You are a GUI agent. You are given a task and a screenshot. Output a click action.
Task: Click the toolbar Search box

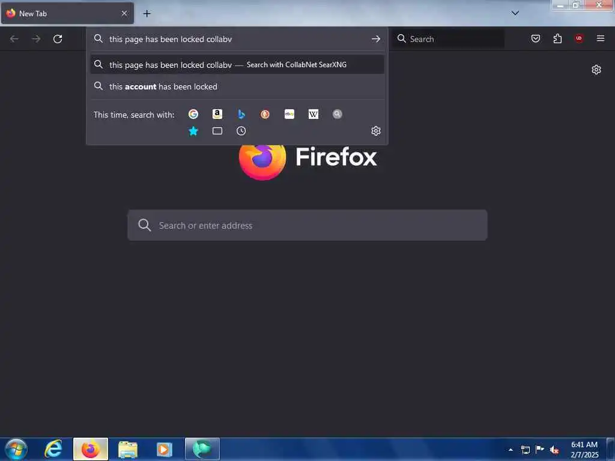[448, 39]
